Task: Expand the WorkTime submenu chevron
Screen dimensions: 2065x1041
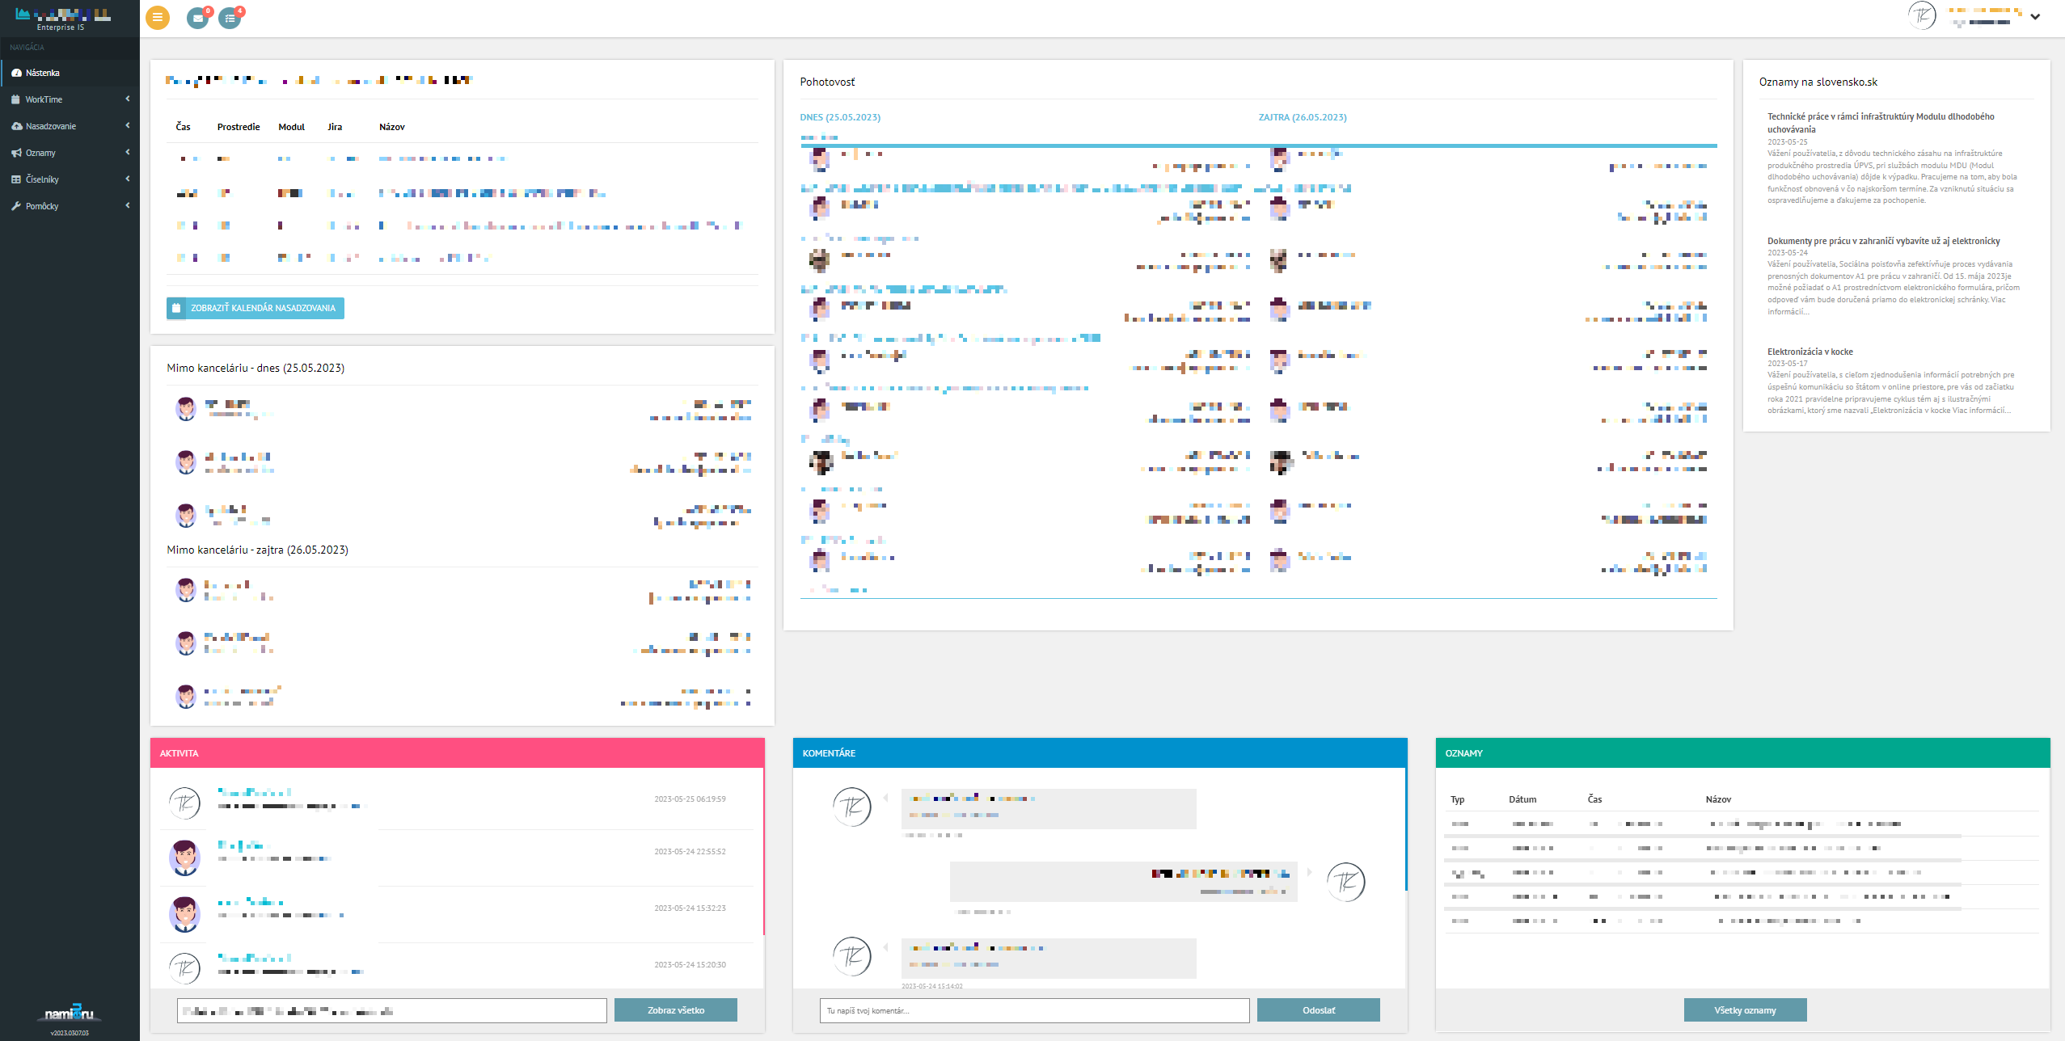Action: (x=128, y=99)
